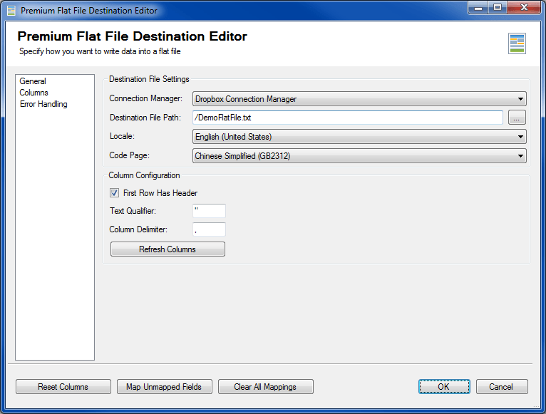Click Clear All Mappings button
Image resolution: width=546 pixels, height=414 pixels.
(265, 387)
